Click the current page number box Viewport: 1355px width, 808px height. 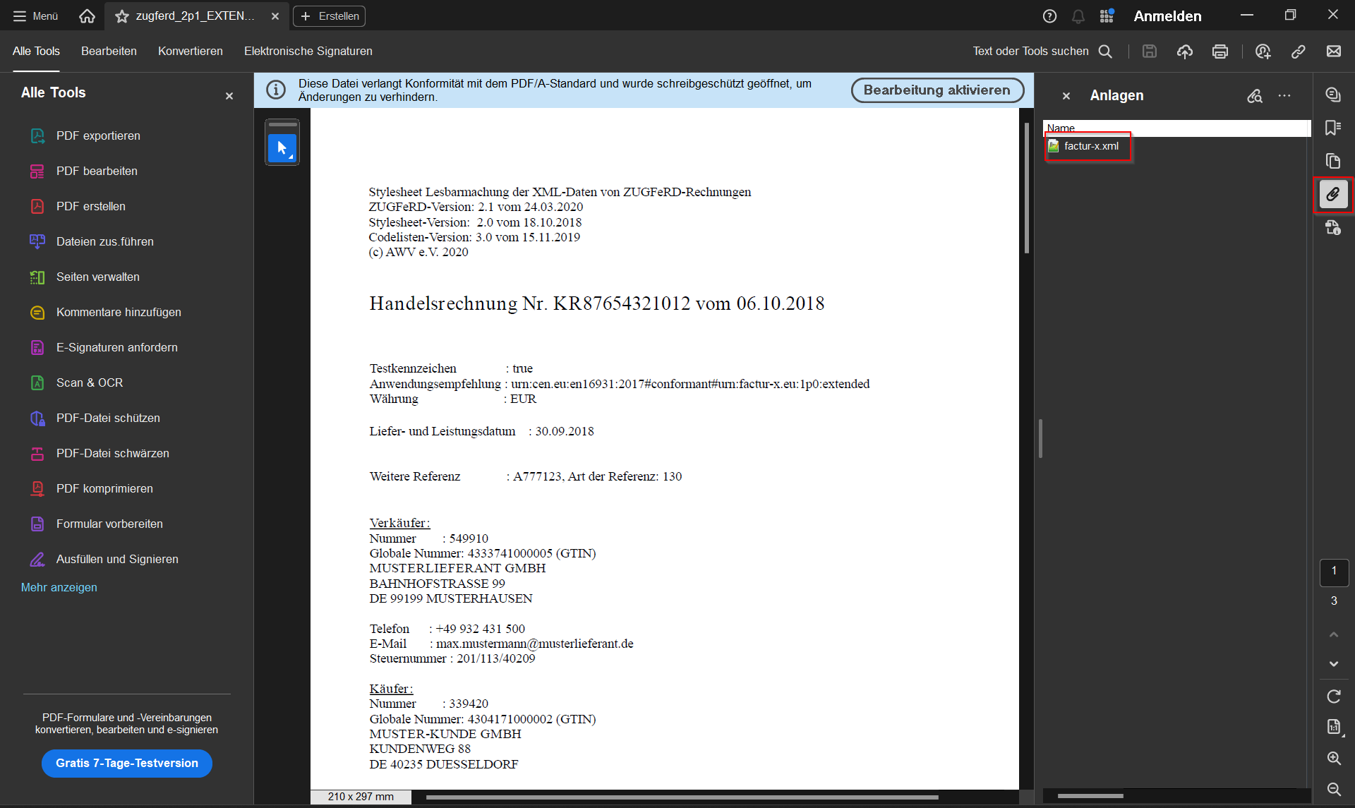(x=1334, y=572)
